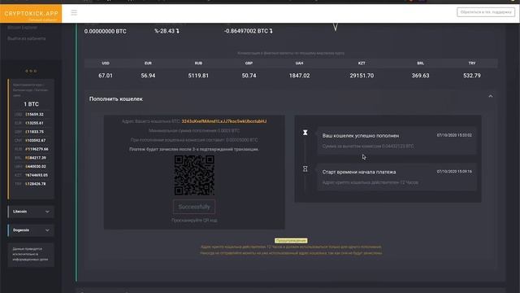Click the 440030.02 UAH sidebar rate

[36, 166]
